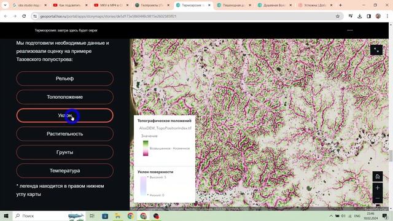Close the Душевная tab
This screenshot has width=393, height=221.
(x=290, y=5)
